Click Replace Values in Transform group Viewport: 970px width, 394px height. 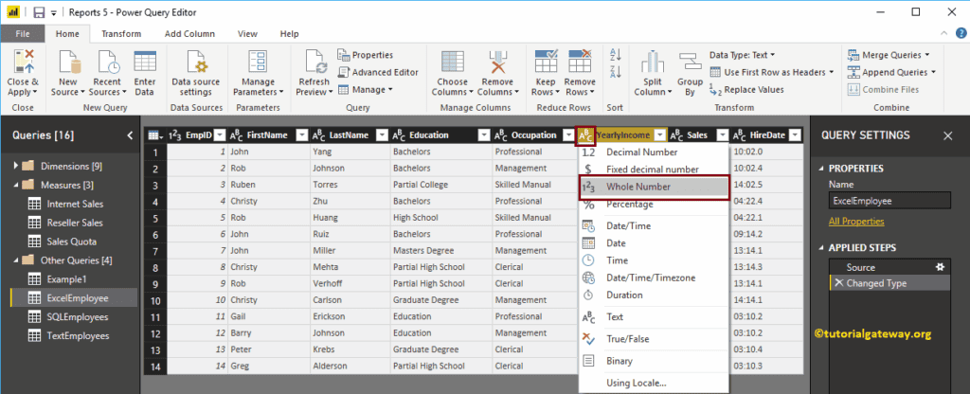[x=746, y=90]
